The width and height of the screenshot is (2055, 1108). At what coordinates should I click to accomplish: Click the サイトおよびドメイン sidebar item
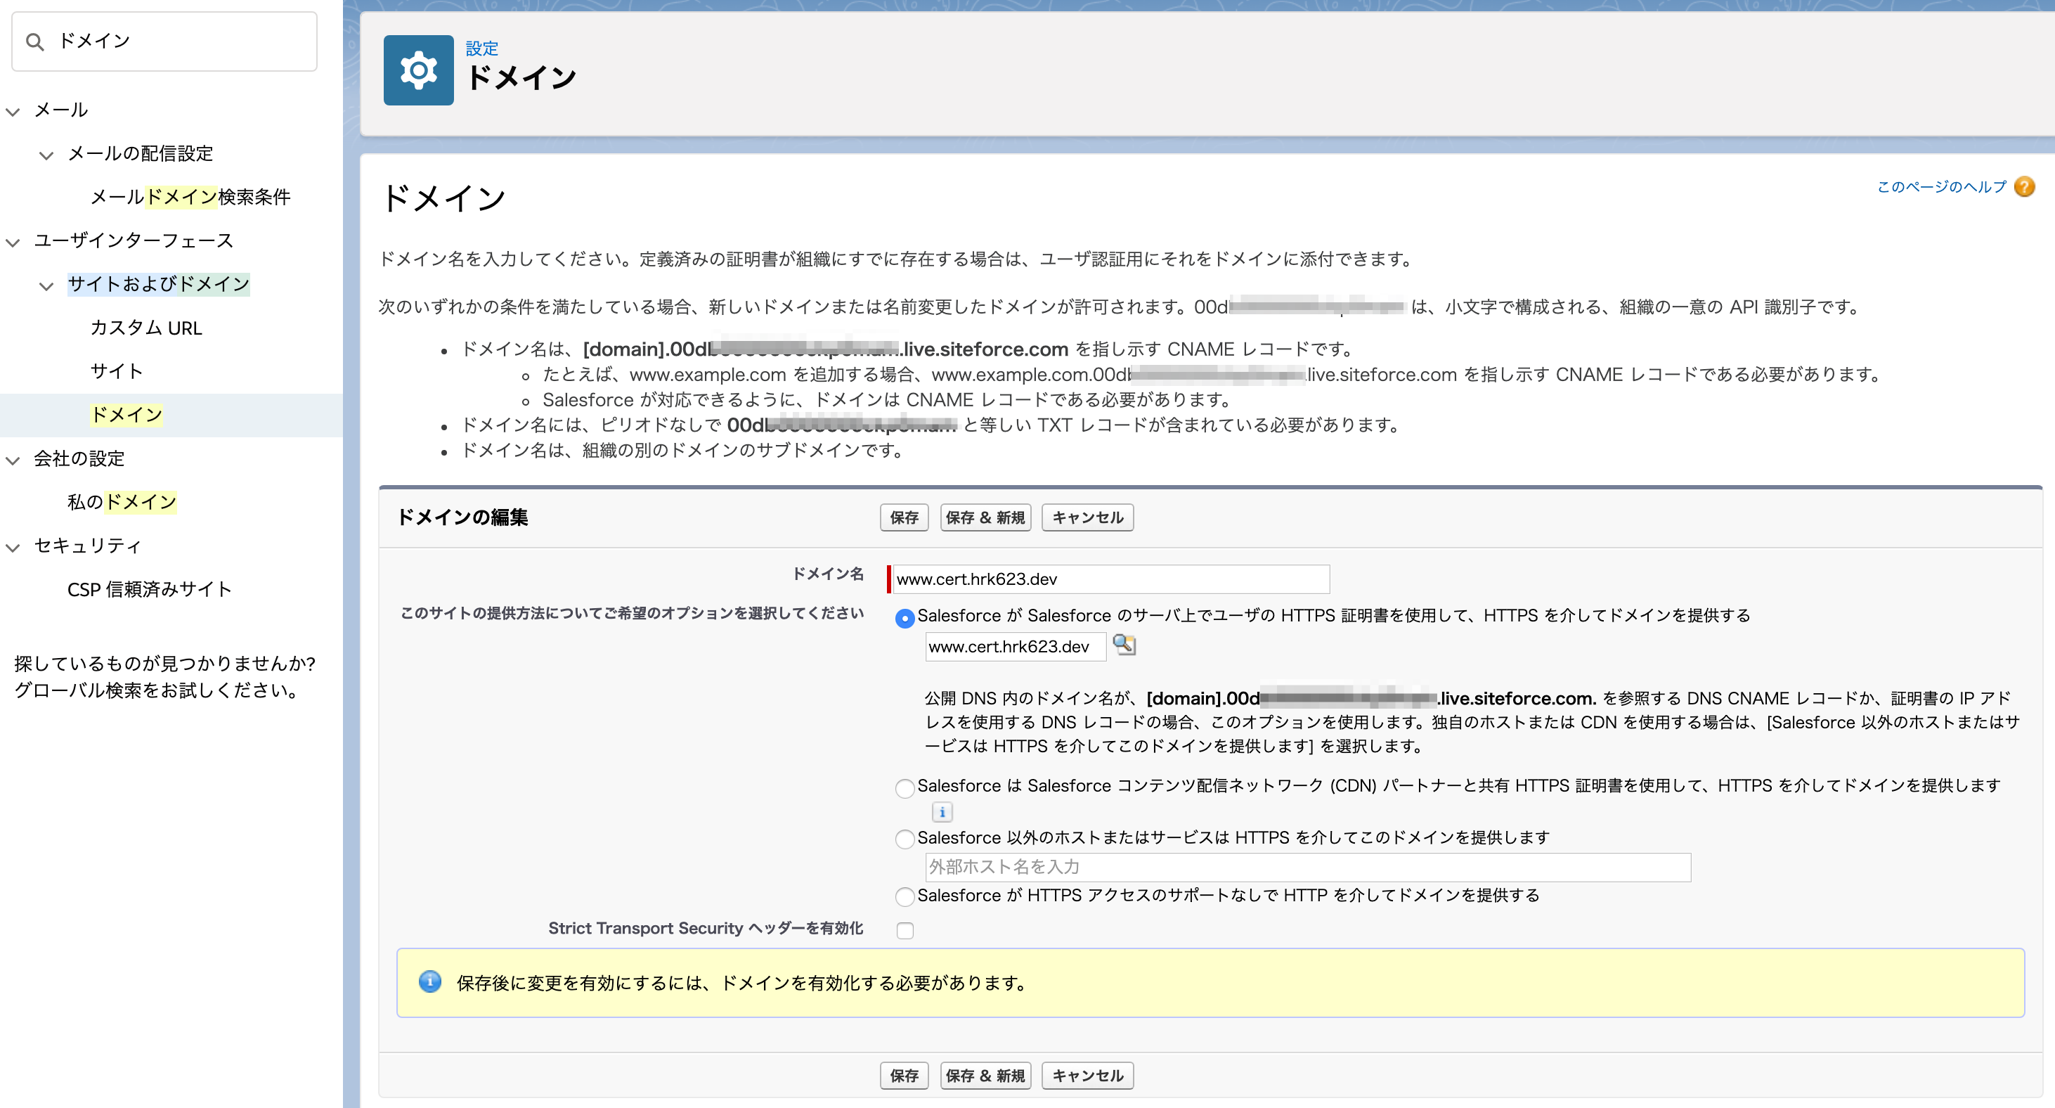coord(158,284)
